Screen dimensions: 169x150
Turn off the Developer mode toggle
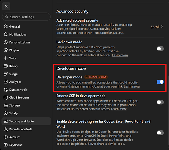pyautogui.click(x=160, y=82)
